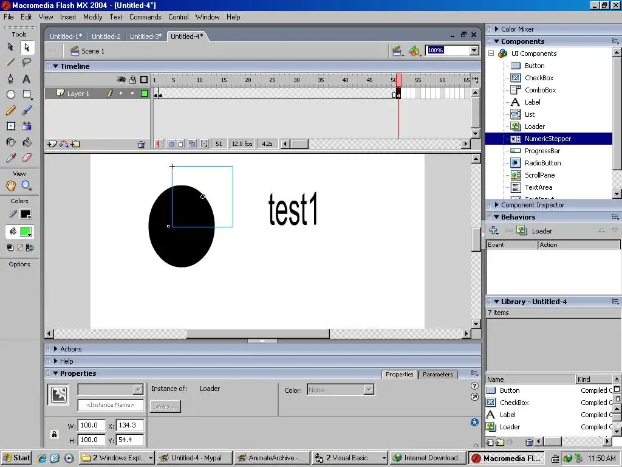Toggle the width-height aspect lock
The image size is (622, 467).
coord(54,434)
